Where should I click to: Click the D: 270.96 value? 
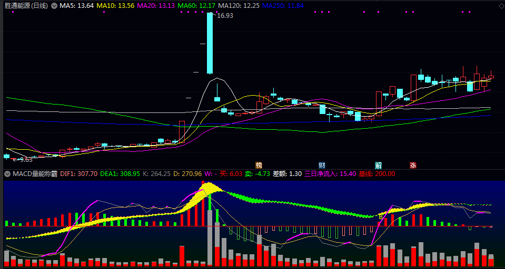coord(187,174)
